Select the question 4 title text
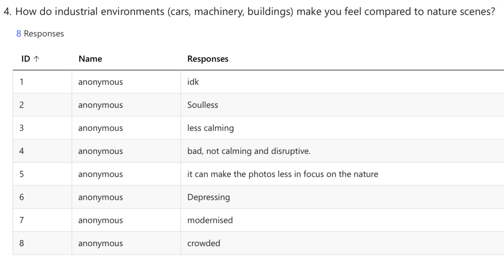The image size is (504, 258). coord(249,12)
